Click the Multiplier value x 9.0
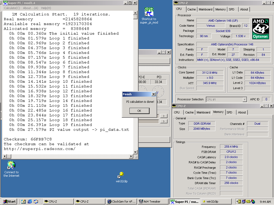 [x=210, y=78]
